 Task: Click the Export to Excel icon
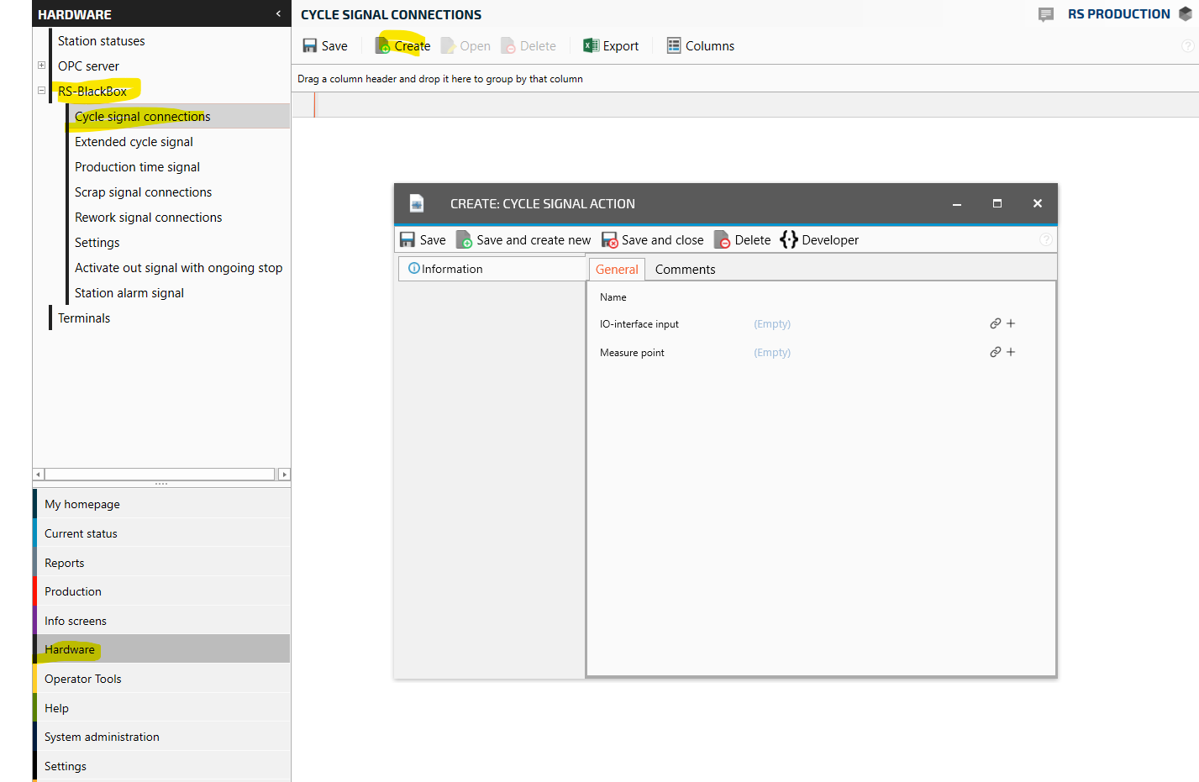(591, 46)
